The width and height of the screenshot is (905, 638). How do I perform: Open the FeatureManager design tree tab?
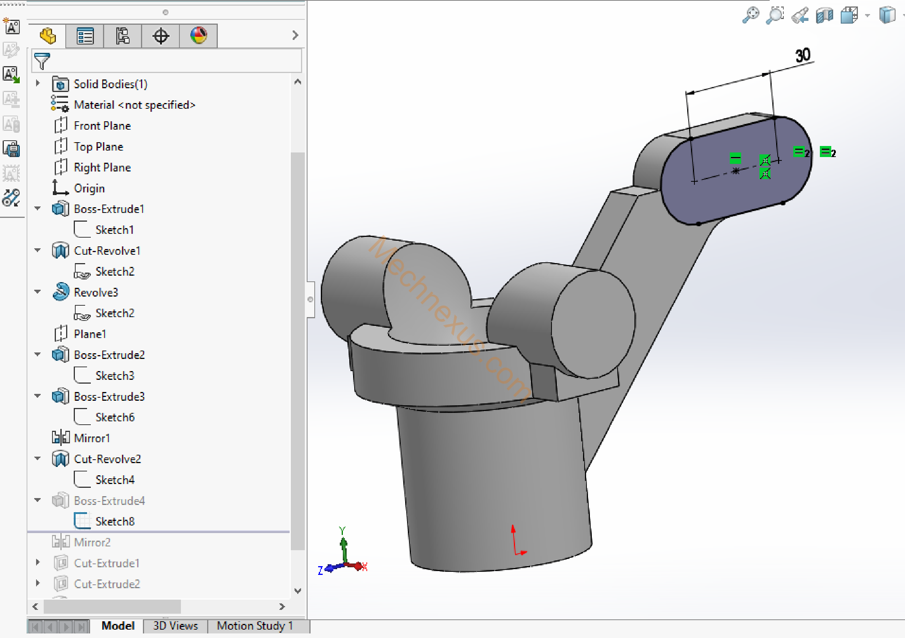(48, 36)
